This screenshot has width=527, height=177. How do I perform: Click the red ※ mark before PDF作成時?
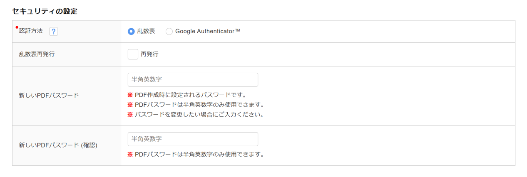tap(130, 95)
